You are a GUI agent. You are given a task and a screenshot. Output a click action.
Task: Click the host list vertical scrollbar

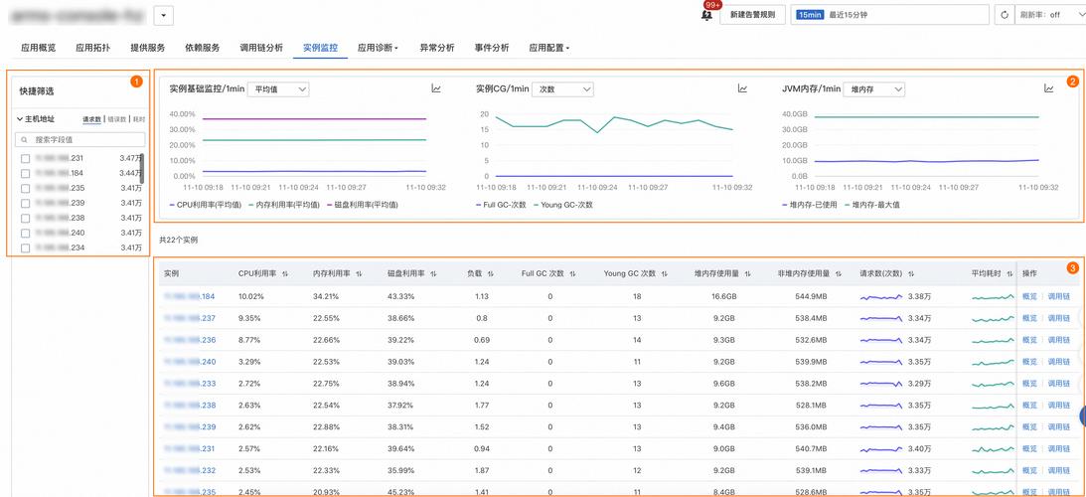142,168
